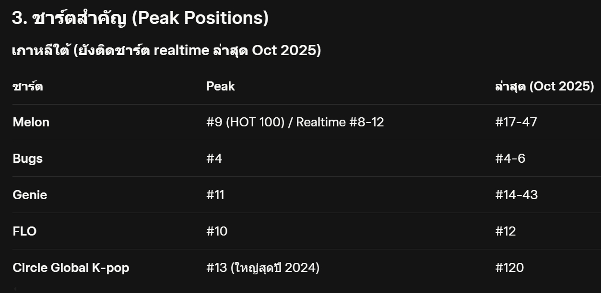
Task: Click the "Peak" column header
Action: (221, 86)
